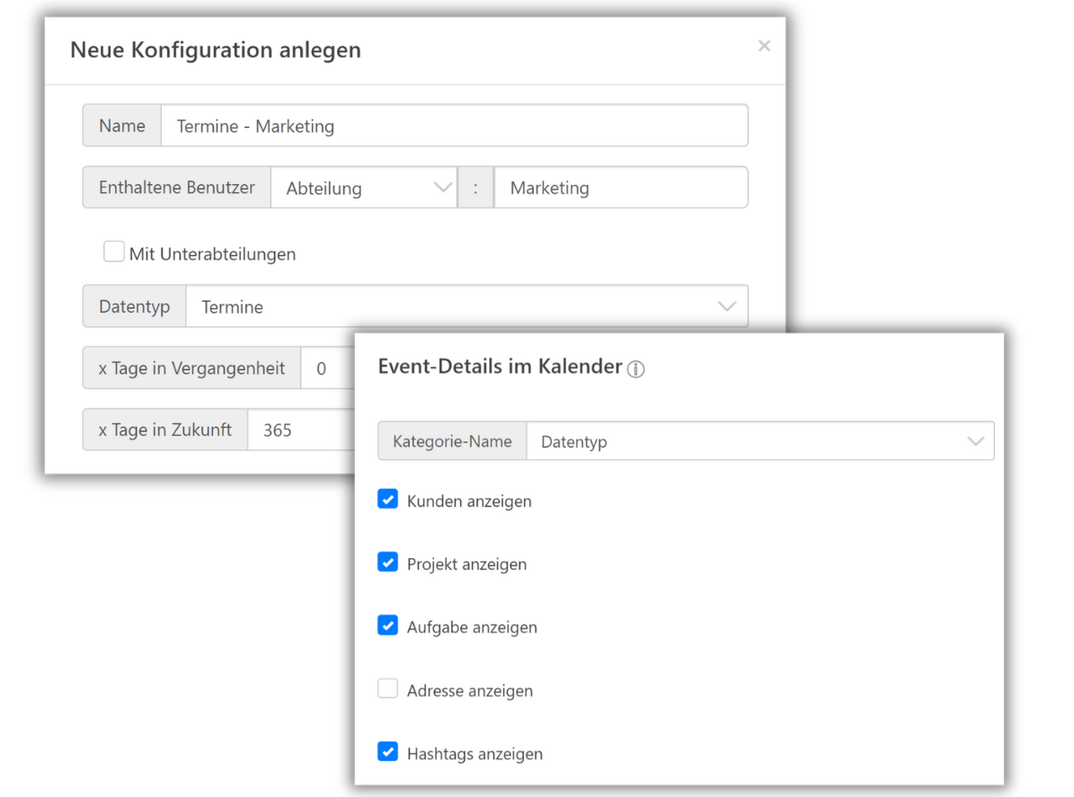Enable "Adresse anzeigen"
Image resolution: width=1074 pixels, height=797 pixels.
387,688
